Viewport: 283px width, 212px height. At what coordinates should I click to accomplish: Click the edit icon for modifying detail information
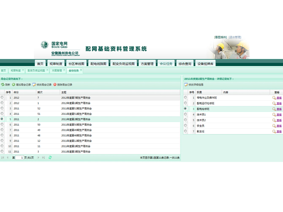pyautogui.click(x=186, y=84)
